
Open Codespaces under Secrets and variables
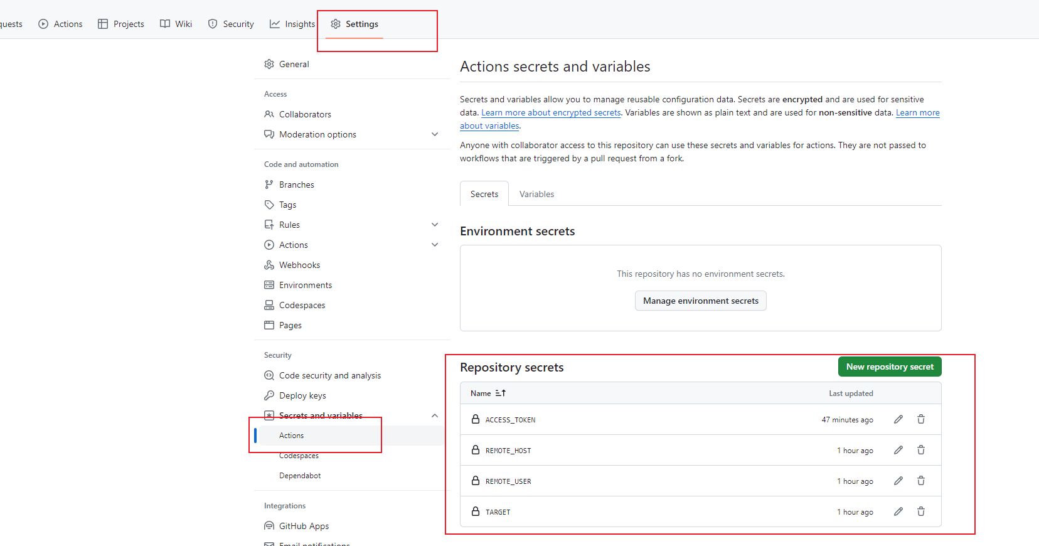coord(299,456)
